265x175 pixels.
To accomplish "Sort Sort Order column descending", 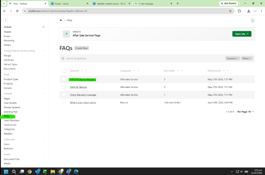I will pyautogui.click(x=182, y=71).
